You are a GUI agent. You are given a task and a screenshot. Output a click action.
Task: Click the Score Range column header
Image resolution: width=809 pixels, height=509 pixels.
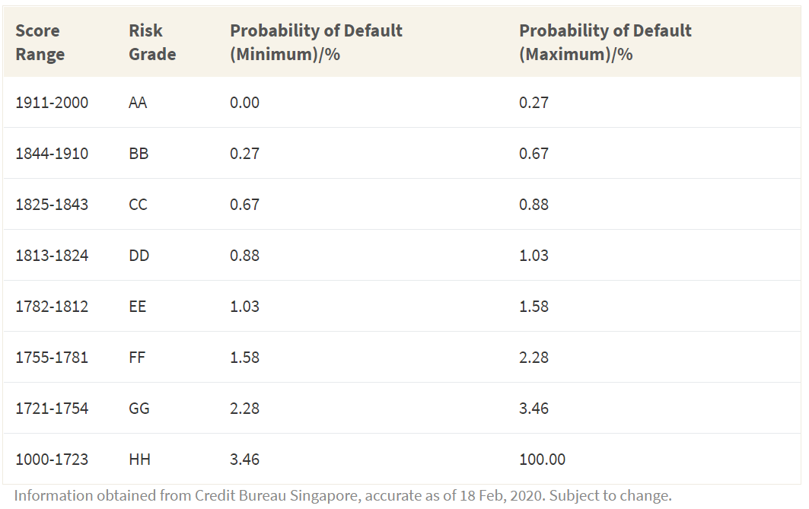tap(40, 43)
